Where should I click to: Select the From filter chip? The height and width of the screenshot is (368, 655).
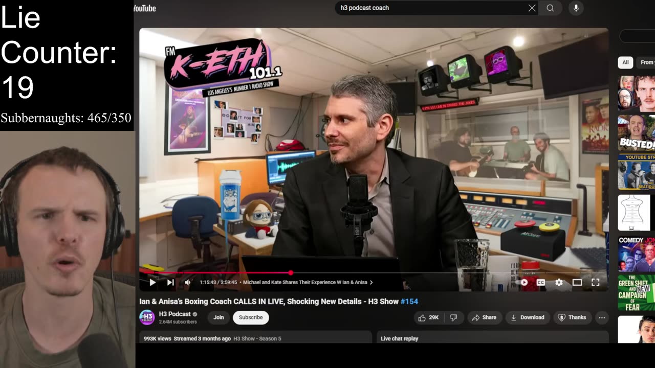point(646,62)
